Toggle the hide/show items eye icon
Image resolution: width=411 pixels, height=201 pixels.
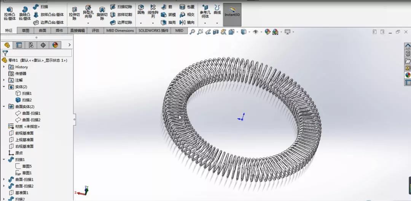click(x=256, y=32)
